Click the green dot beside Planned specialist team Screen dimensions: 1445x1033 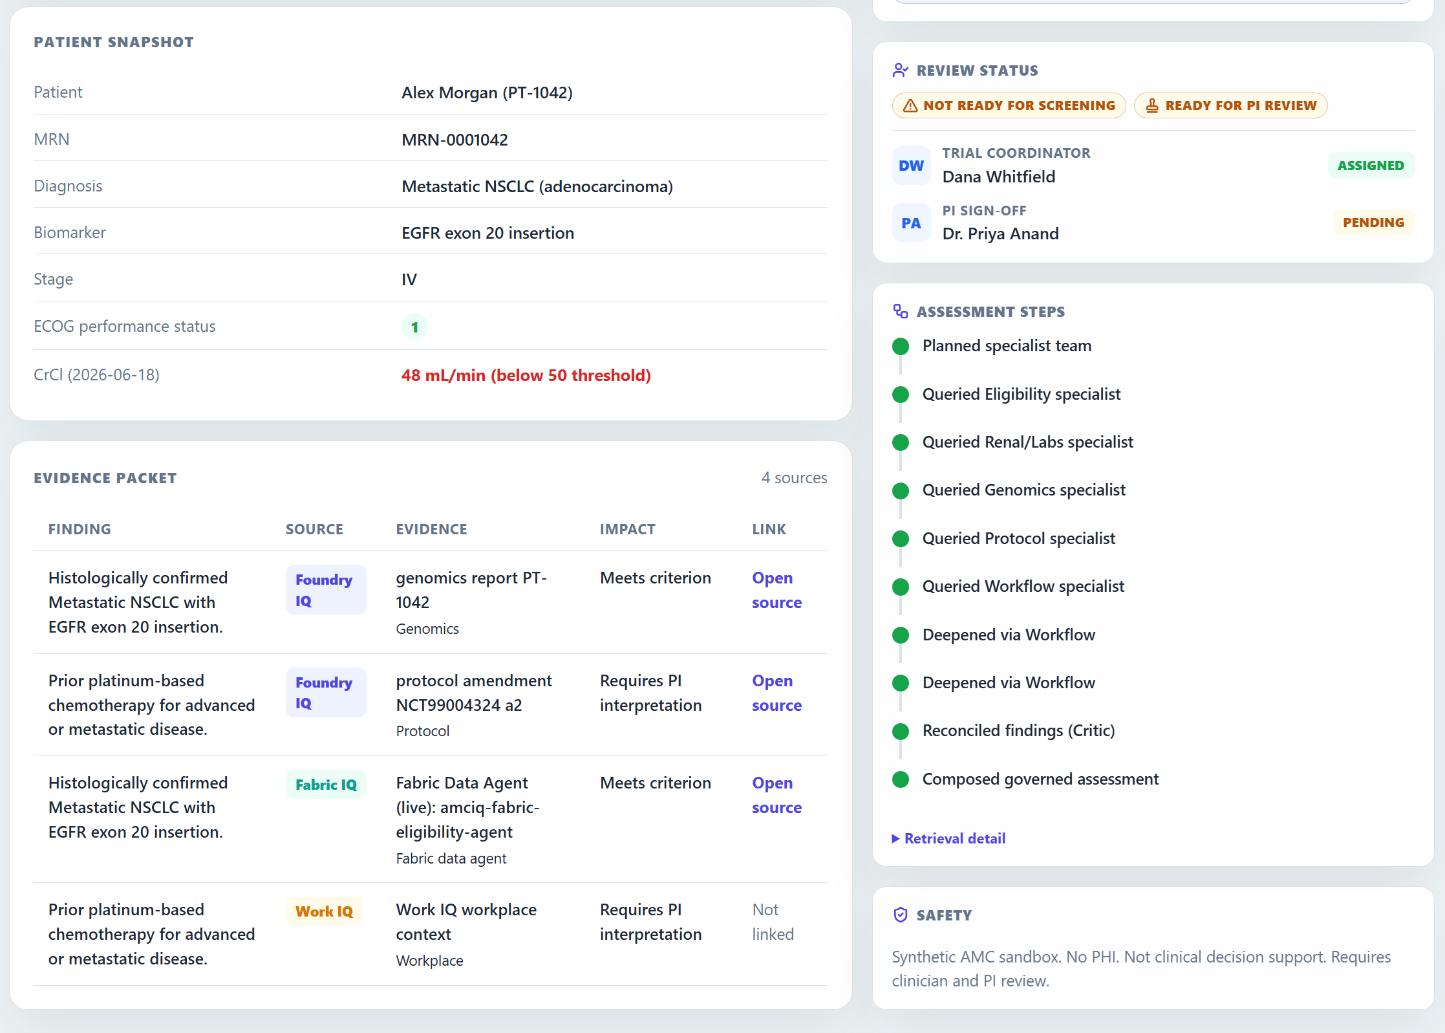point(900,346)
